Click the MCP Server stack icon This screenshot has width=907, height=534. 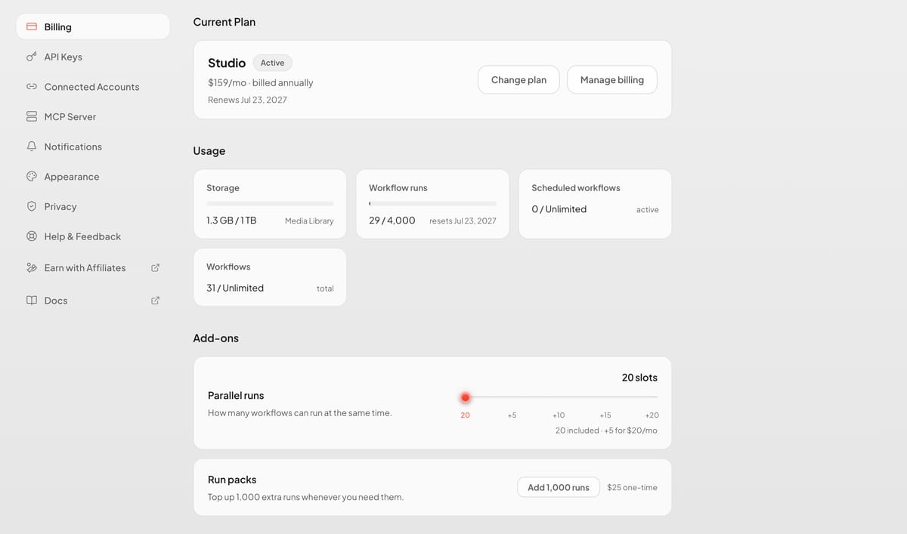point(32,116)
